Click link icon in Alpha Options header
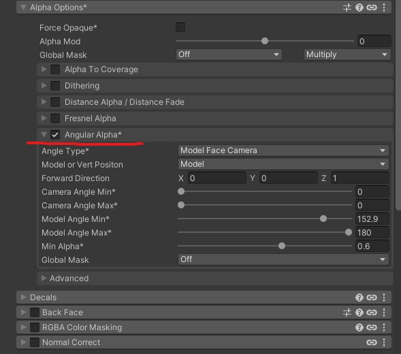 372,7
